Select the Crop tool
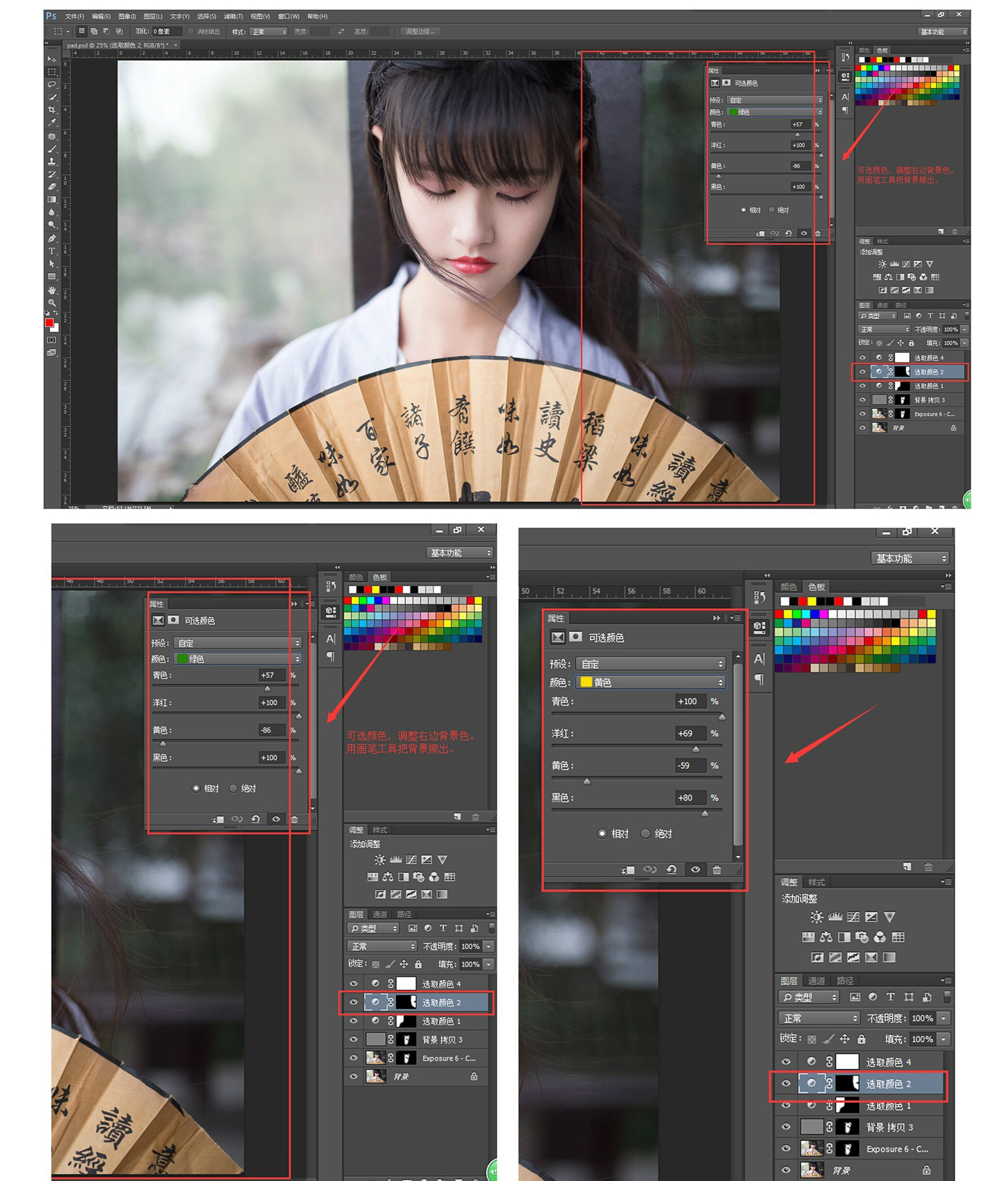 point(51,109)
